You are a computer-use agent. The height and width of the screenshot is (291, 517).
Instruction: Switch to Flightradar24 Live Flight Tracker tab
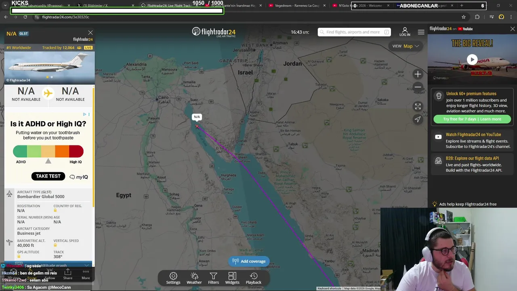click(169, 6)
